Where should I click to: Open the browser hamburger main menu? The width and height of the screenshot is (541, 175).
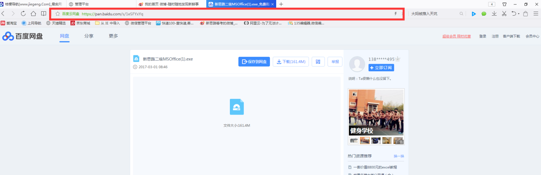[x=536, y=14]
